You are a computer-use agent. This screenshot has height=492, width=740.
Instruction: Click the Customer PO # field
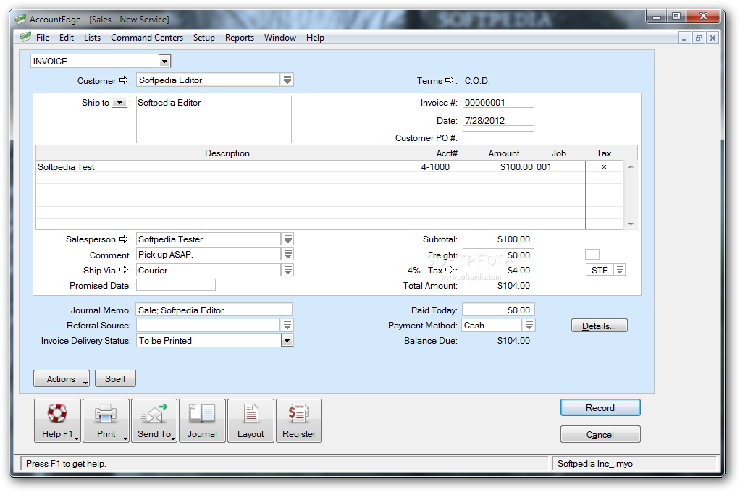point(498,137)
